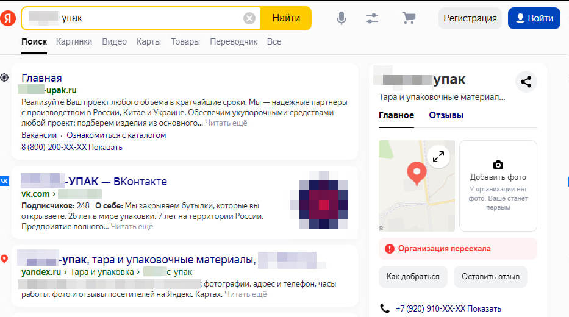Click the red location pin on map
The image size is (569, 317).
coord(417,173)
